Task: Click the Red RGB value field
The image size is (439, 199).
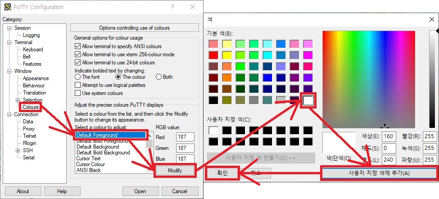Action: [x=186, y=137]
